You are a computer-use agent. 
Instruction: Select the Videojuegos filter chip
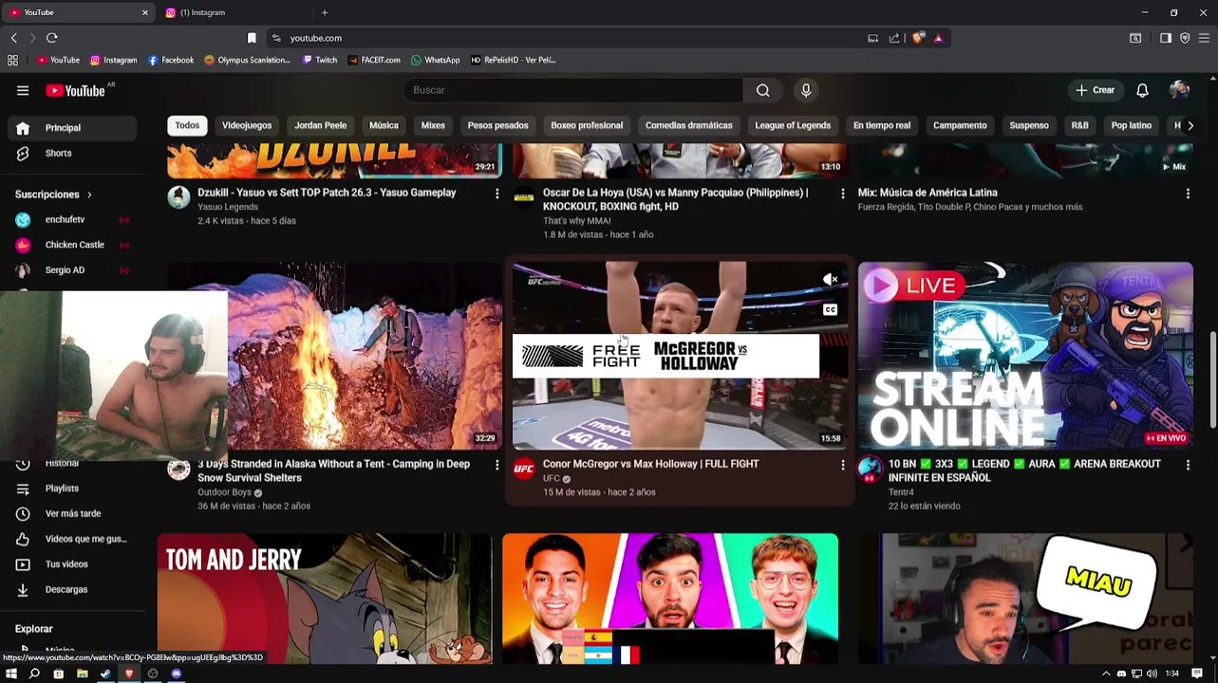click(x=247, y=125)
